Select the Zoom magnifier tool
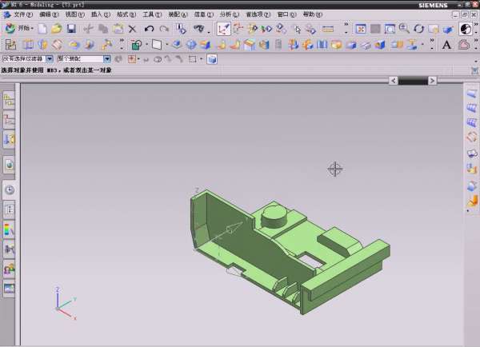The width and height of the screenshot is (480, 347). pos(404,29)
